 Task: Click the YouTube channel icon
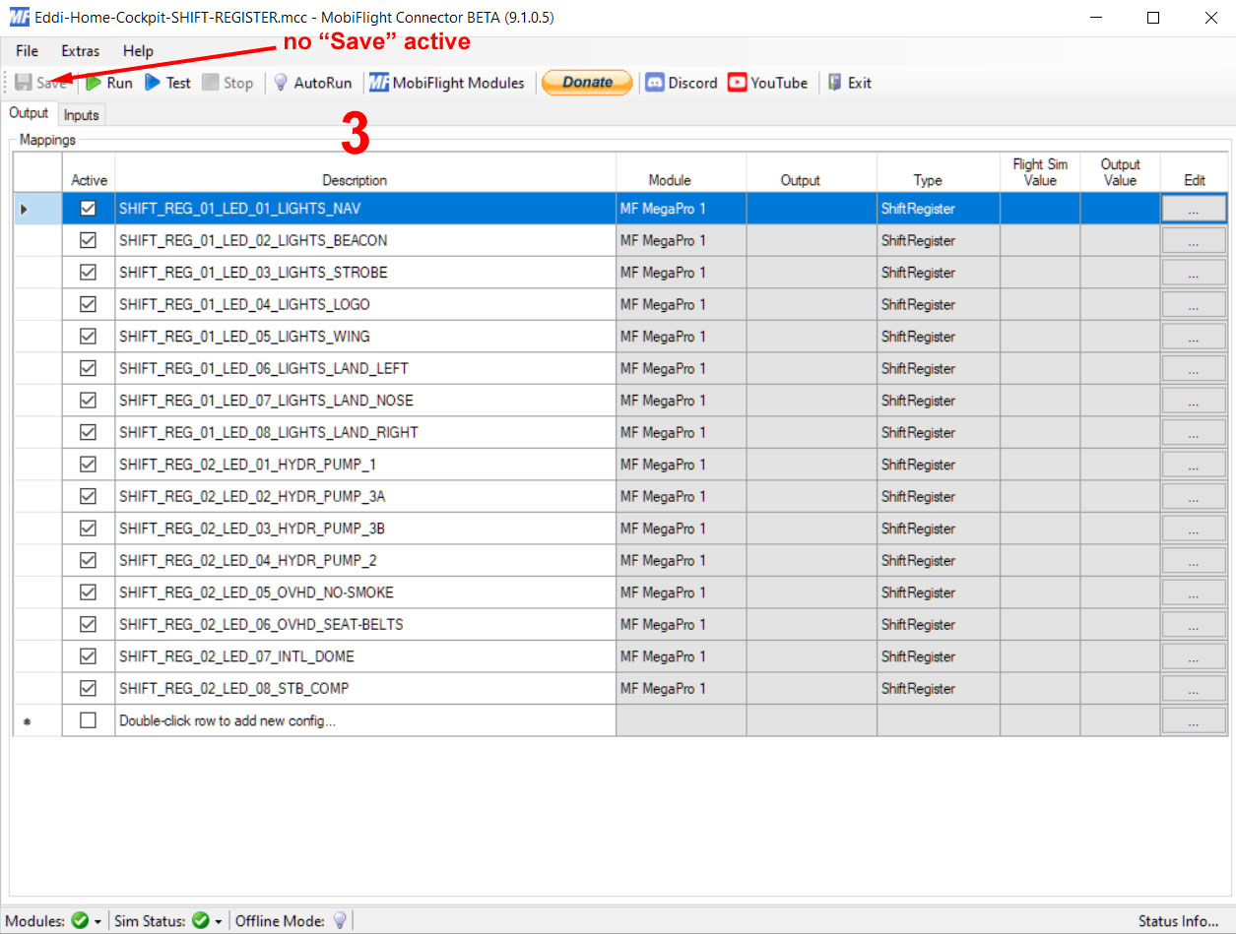738,83
